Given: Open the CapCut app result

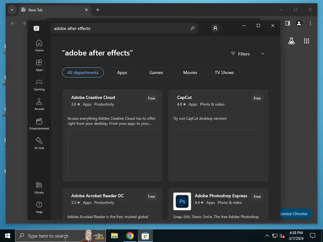Looking at the screenshot, I should click(218, 135).
